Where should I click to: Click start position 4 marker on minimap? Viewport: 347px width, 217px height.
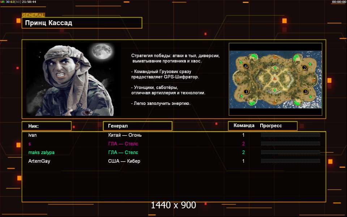(x=246, y=66)
